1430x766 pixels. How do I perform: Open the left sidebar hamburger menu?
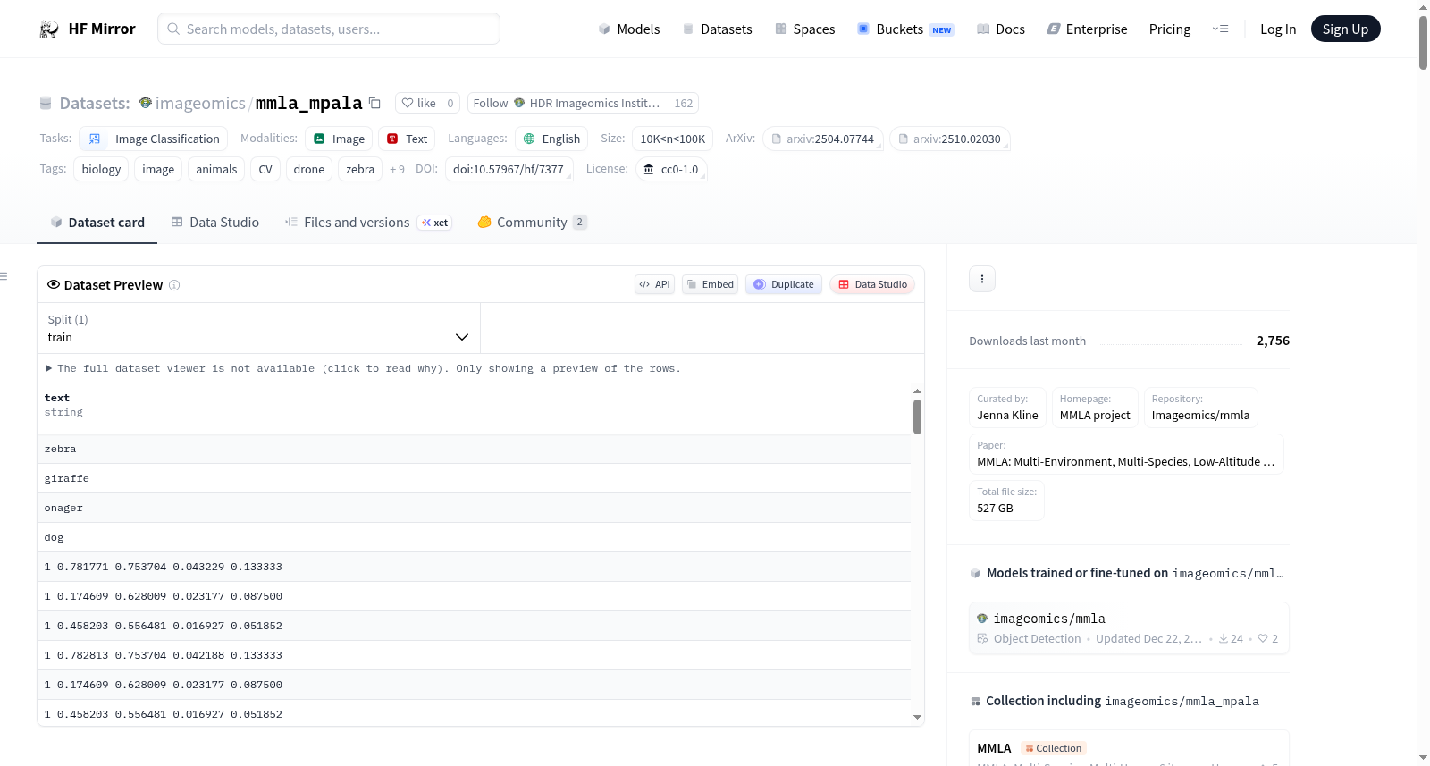[4, 276]
